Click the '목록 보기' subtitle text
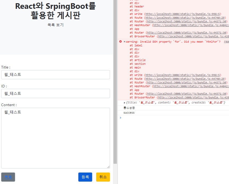 (56, 25)
